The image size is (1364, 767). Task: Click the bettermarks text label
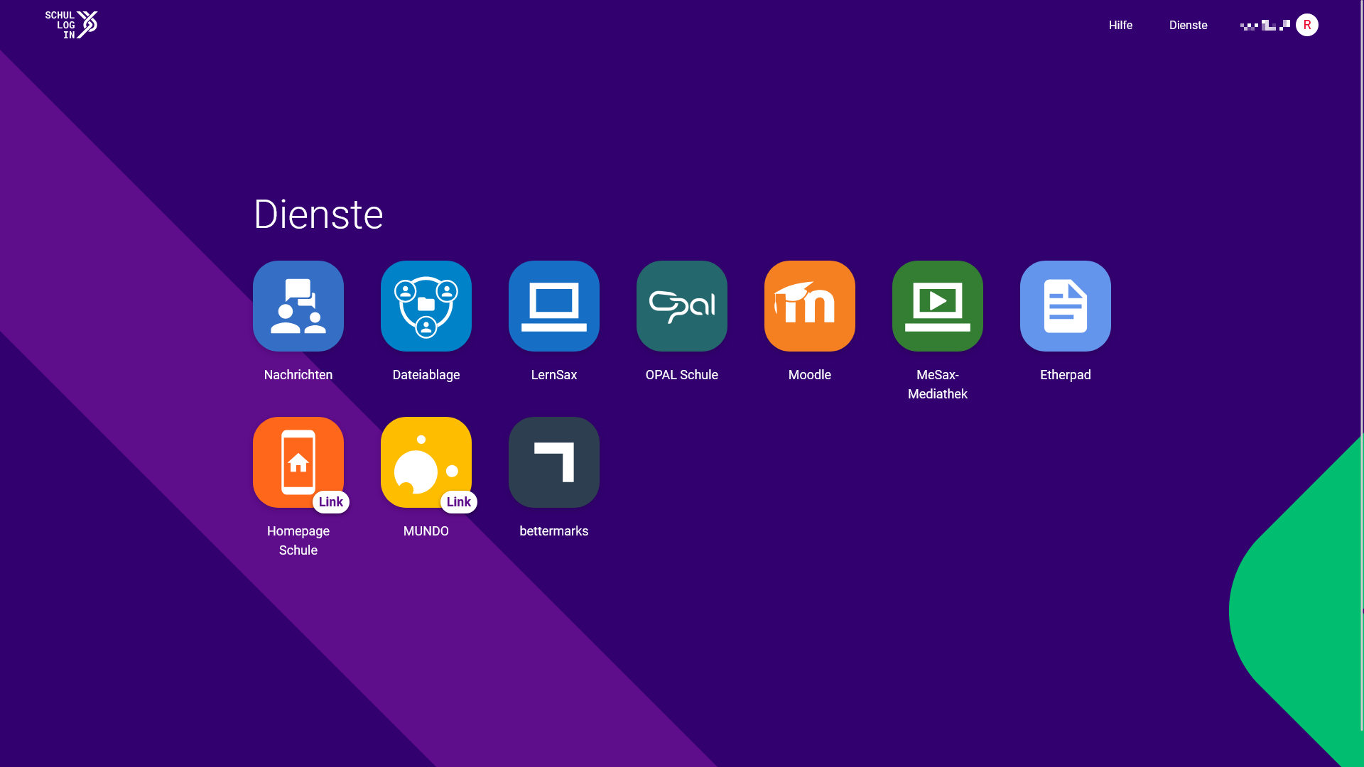(x=554, y=531)
